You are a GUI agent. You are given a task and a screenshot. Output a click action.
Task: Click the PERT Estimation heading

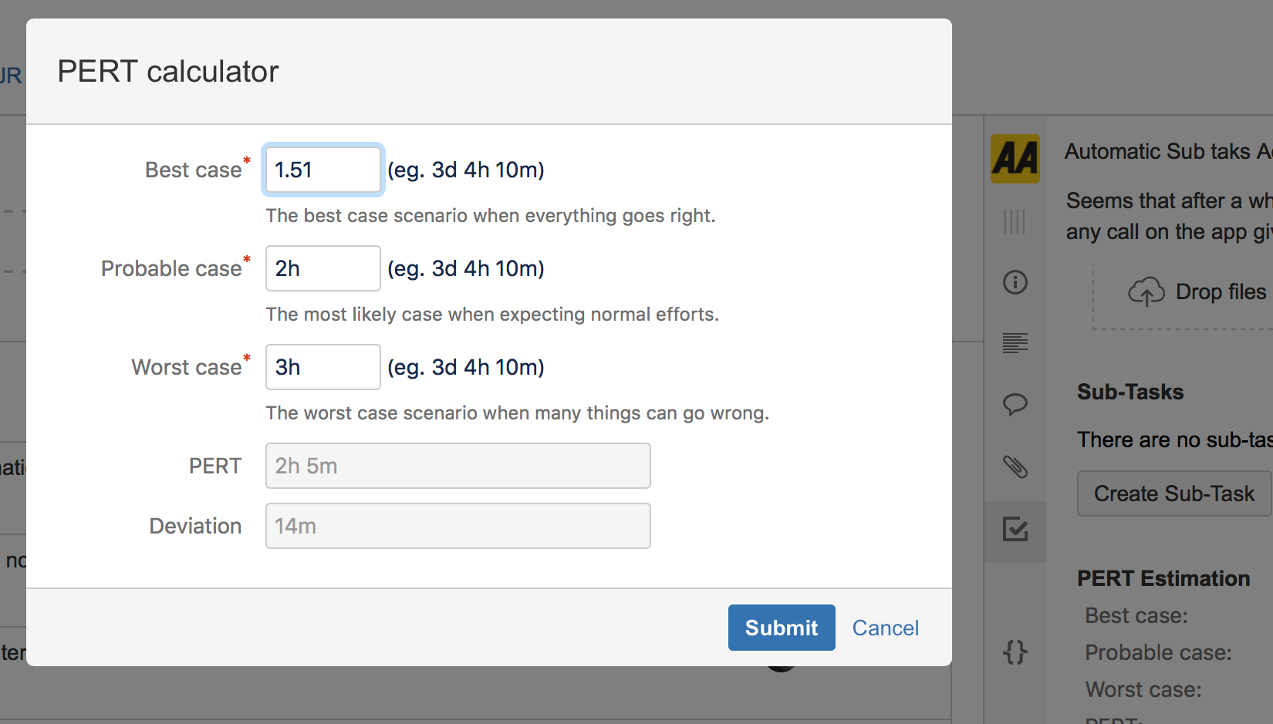(1163, 578)
